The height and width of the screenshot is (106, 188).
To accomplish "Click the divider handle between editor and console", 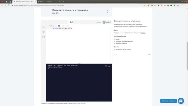I will point(79,63).
